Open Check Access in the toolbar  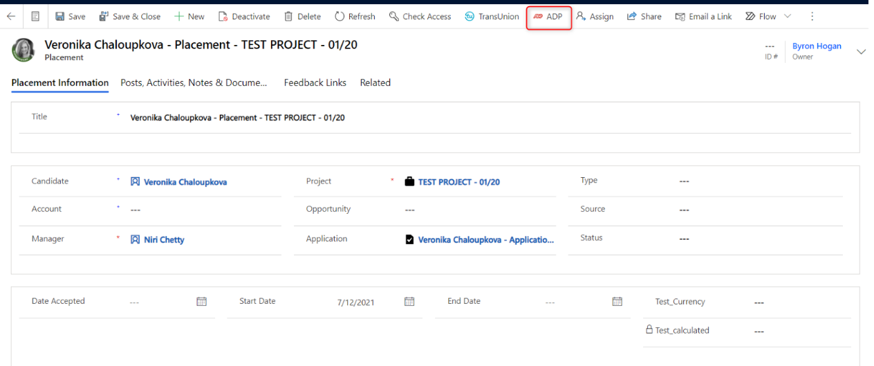coord(420,17)
